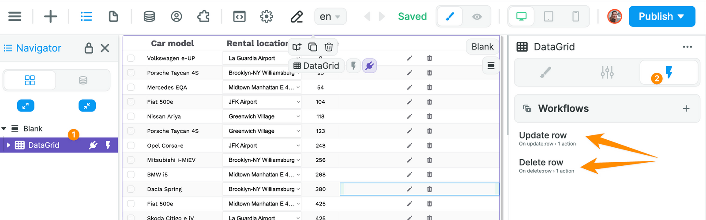Click the undo left arrow
The width and height of the screenshot is (706, 220).
[367, 17]
